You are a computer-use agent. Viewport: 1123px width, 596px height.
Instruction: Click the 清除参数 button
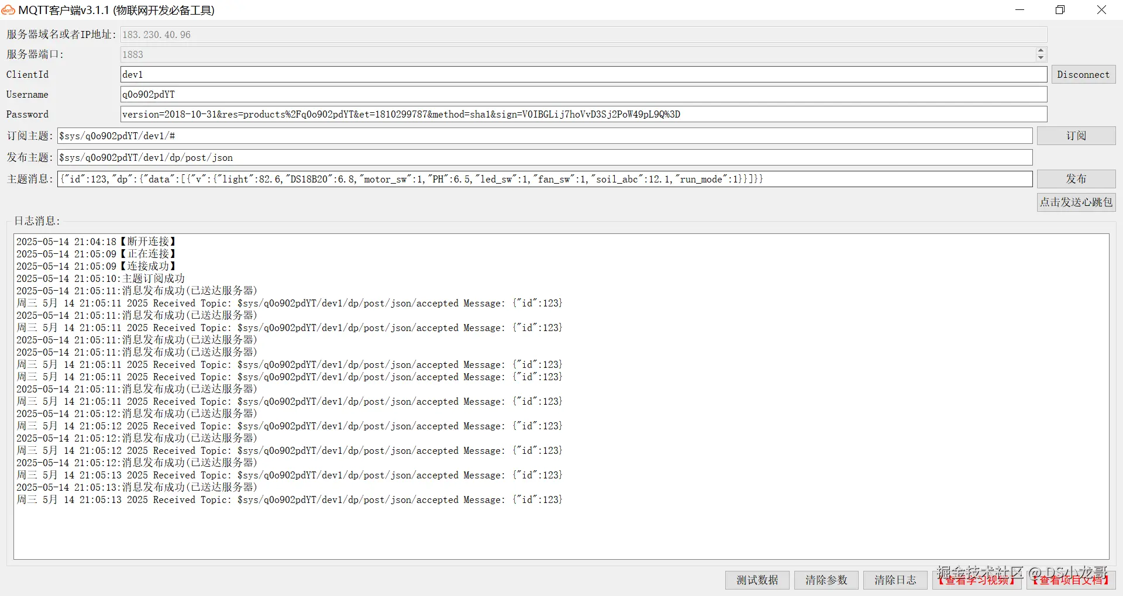pos(826,580)
